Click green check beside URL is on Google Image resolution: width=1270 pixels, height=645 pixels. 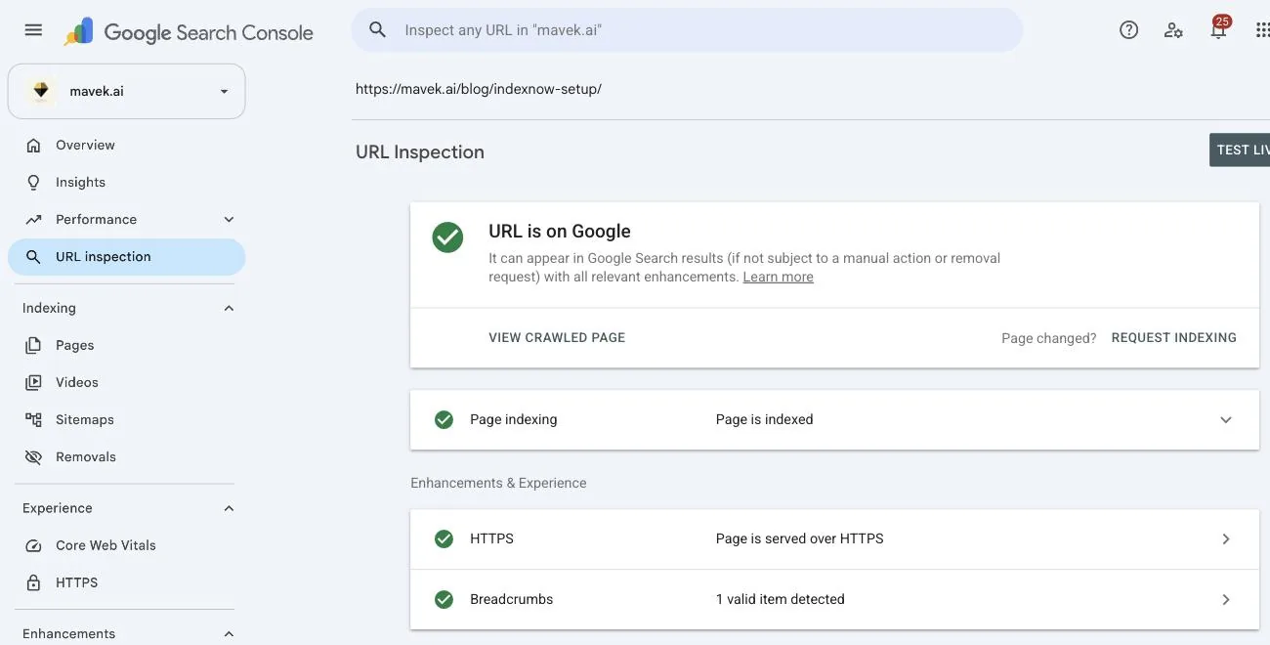pos(447,236)
